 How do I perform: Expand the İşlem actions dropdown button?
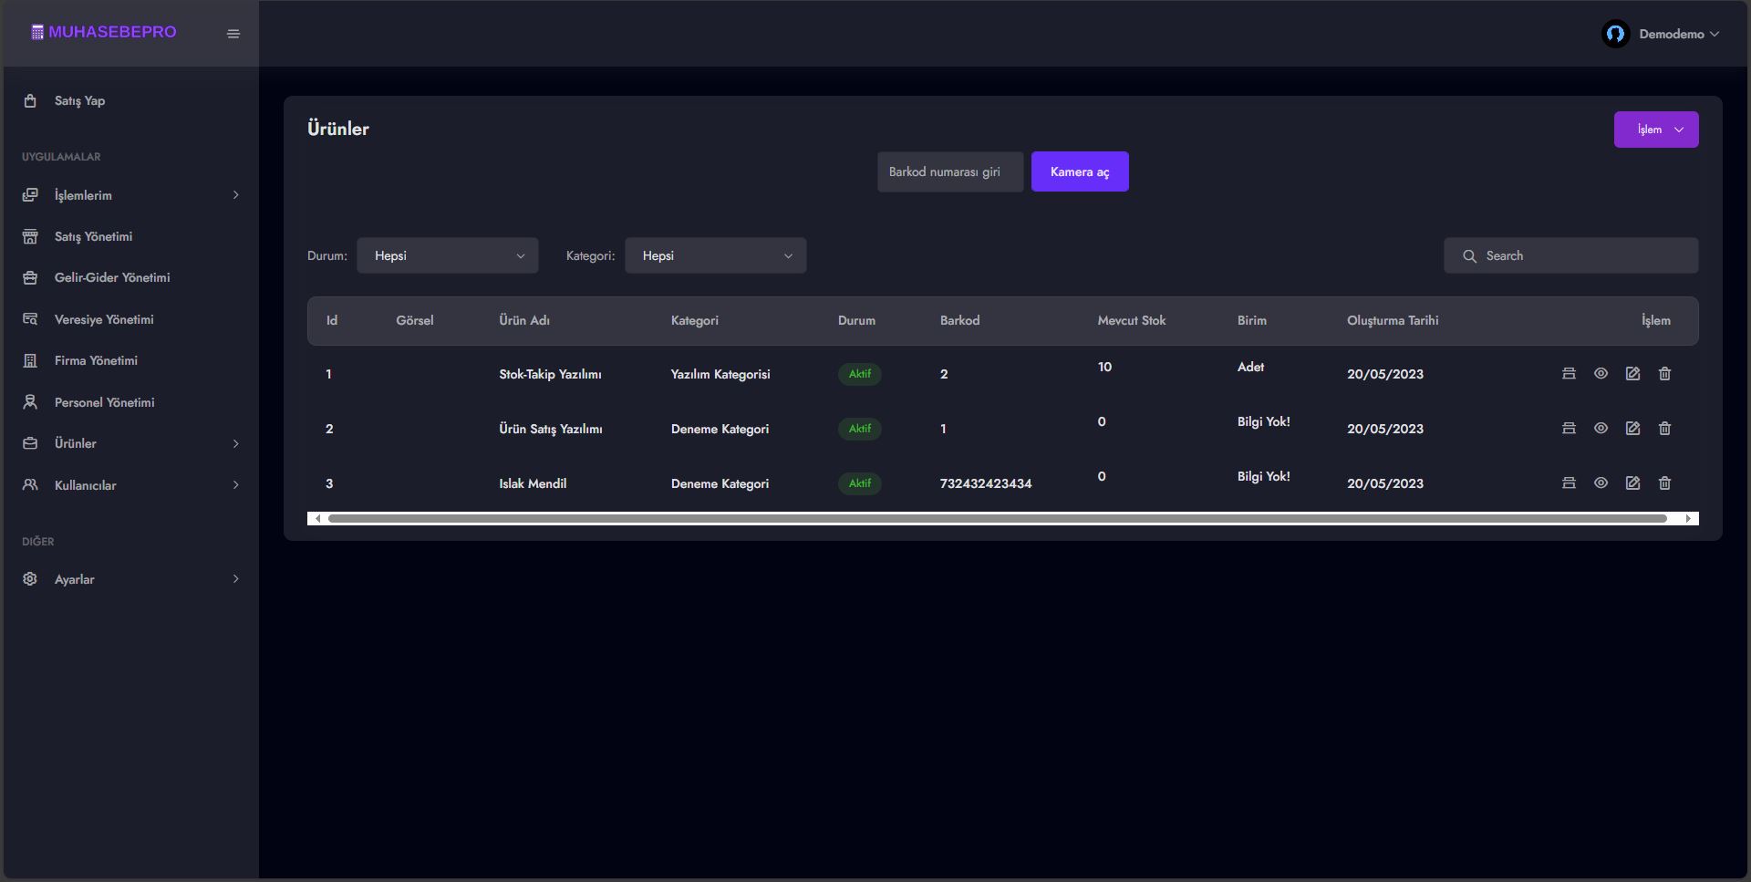pyautogui.click(x=1655, y=130)
